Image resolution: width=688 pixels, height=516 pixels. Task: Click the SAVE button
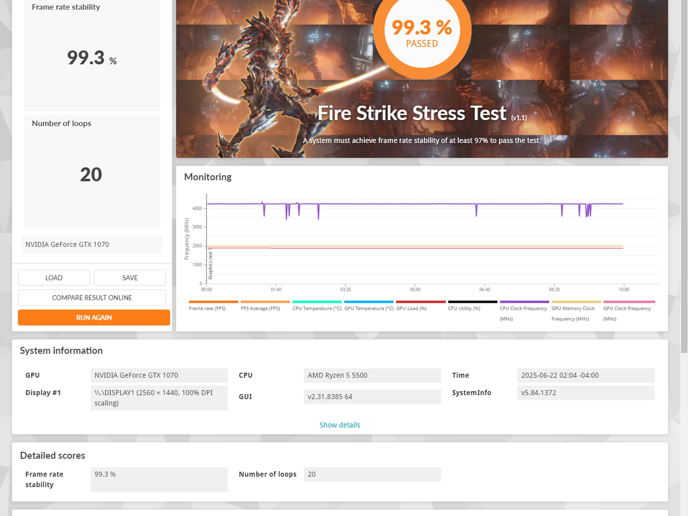pyautogui.click(x=130, y=277)
